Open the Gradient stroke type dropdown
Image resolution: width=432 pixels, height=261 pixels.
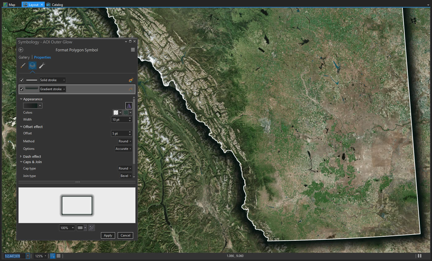coord(52,89)
